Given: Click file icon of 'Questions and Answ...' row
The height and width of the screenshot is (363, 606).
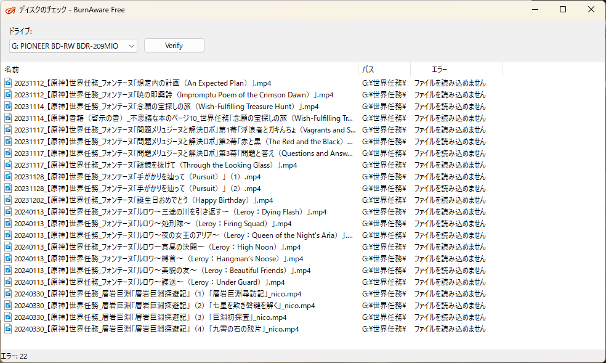Looking at the screenshot, I should [8, 153].
